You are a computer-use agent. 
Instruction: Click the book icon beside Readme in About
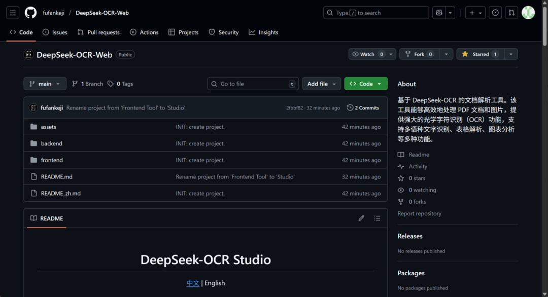tap(401, 155)
